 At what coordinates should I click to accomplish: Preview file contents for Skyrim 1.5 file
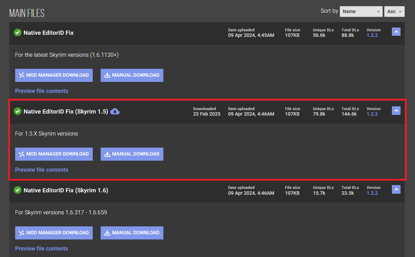coord(42,170)
